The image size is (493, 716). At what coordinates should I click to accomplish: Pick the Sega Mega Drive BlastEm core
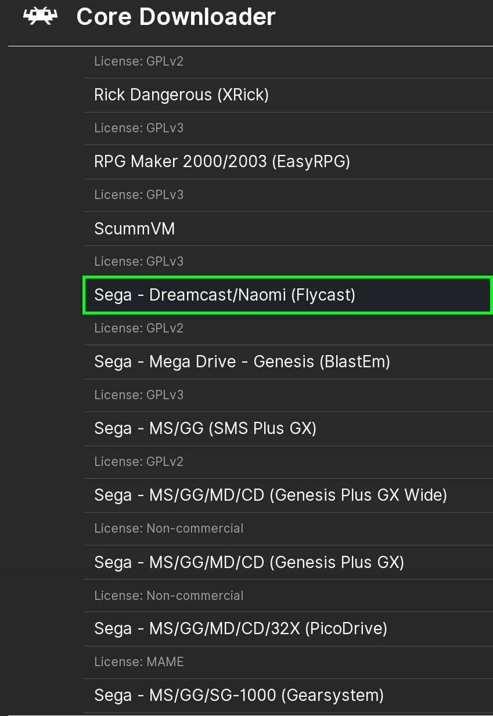[242, 362]
